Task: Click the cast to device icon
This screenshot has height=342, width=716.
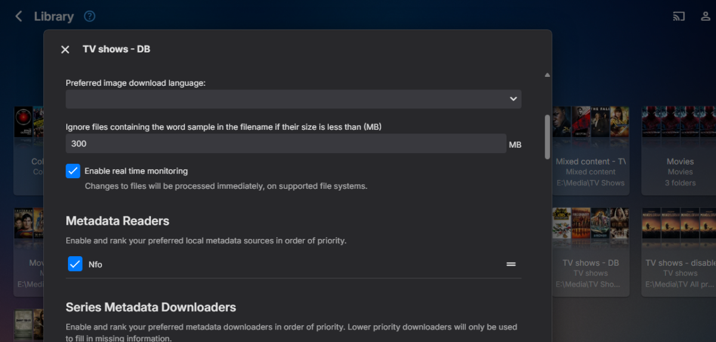Action: coord(679,17)
